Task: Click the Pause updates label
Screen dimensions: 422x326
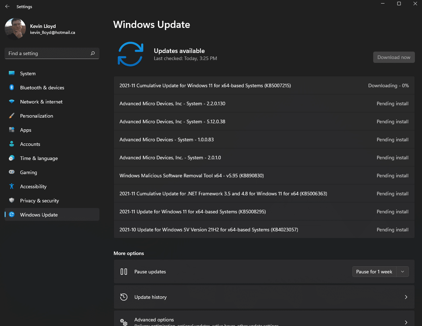Action: 150,272
